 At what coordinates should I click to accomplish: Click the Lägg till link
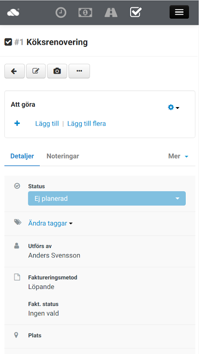pyautogui.click(x=47, y=123)
